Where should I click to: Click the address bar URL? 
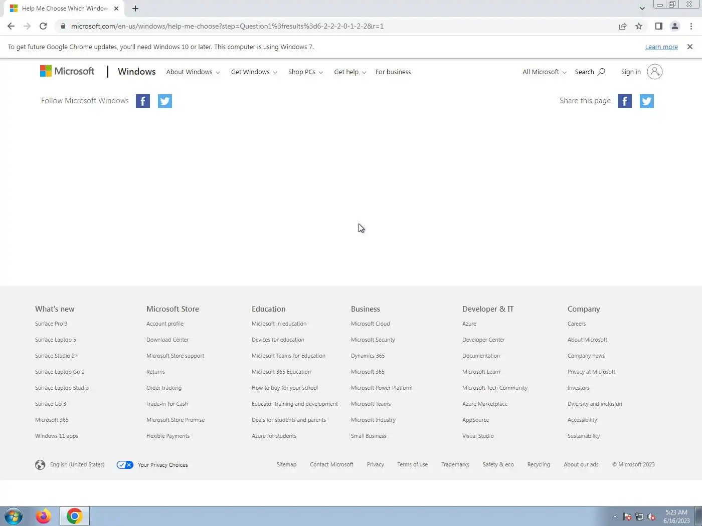tap(227, 26)
